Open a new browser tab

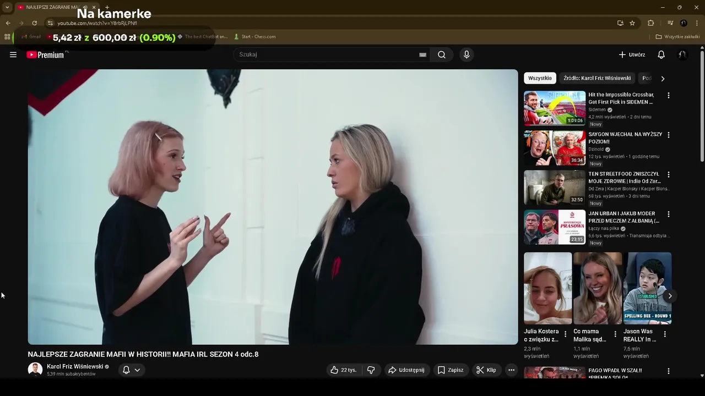pyautogui.click(x=107, y=7)
